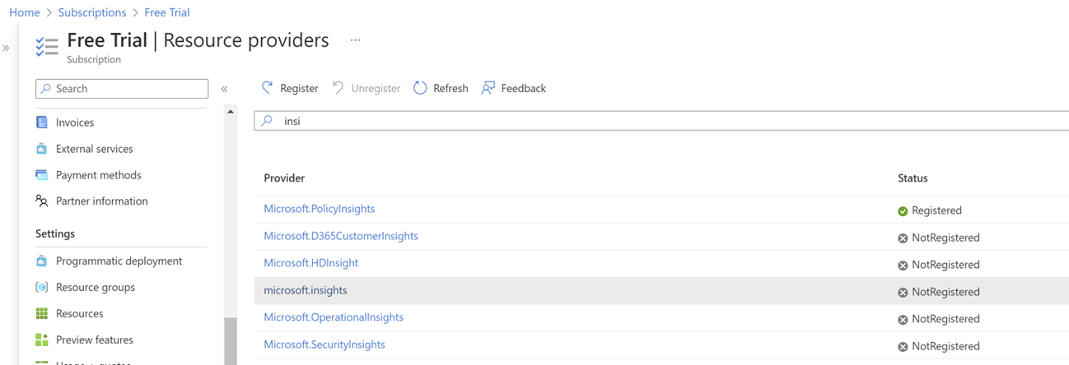The width and height of the screenshot is (1069, 365).
Task: Open the Feedback button
Action: pyautogui.click(x=514, y=88)
